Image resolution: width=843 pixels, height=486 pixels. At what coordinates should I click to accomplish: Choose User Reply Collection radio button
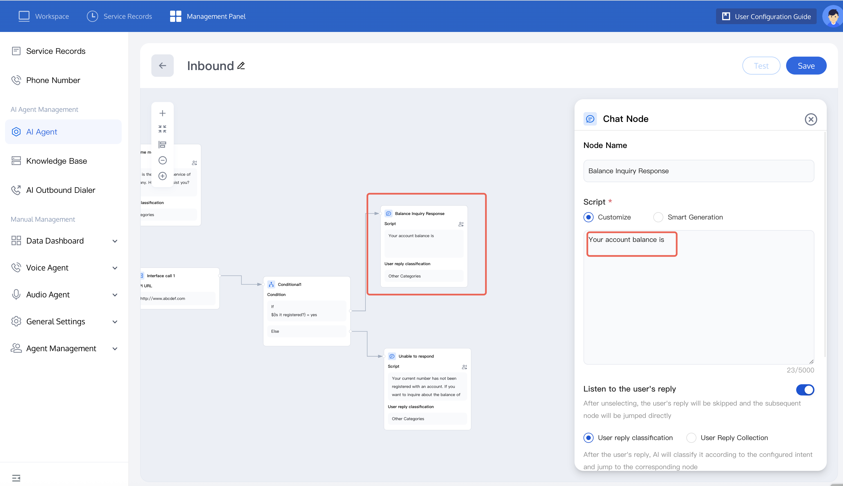[691, 438]
